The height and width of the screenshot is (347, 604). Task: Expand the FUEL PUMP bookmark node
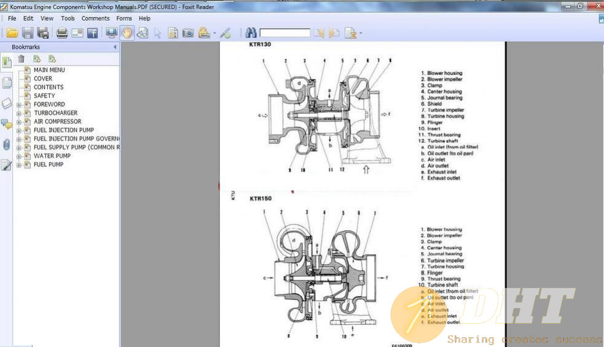coord(18,165)
